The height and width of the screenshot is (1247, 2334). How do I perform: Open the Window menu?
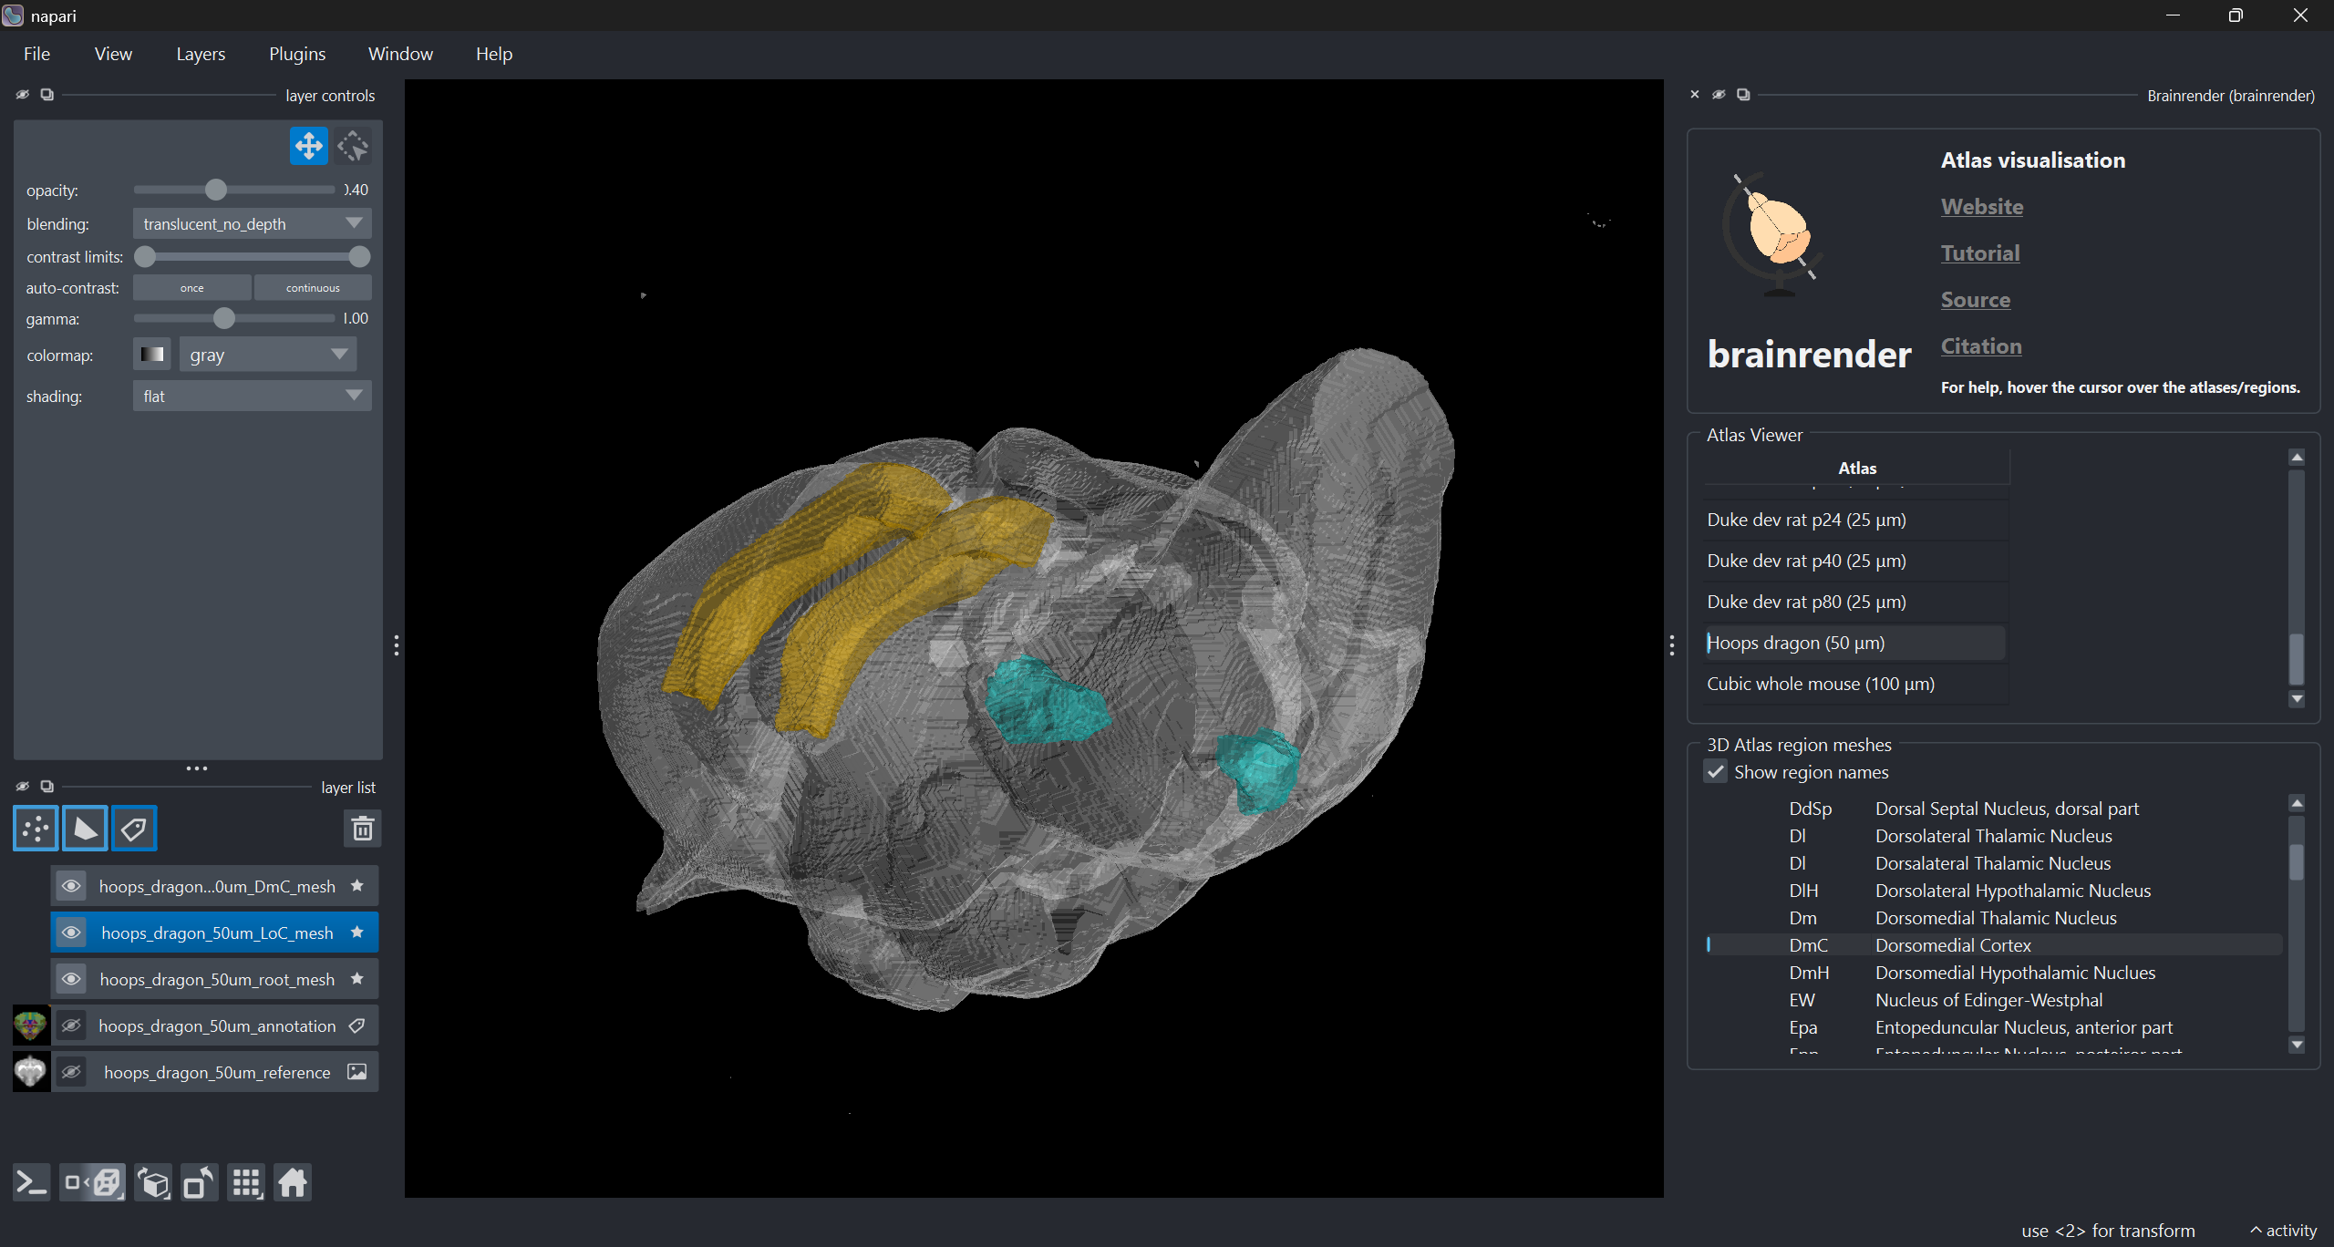click(x=400, y=54)
